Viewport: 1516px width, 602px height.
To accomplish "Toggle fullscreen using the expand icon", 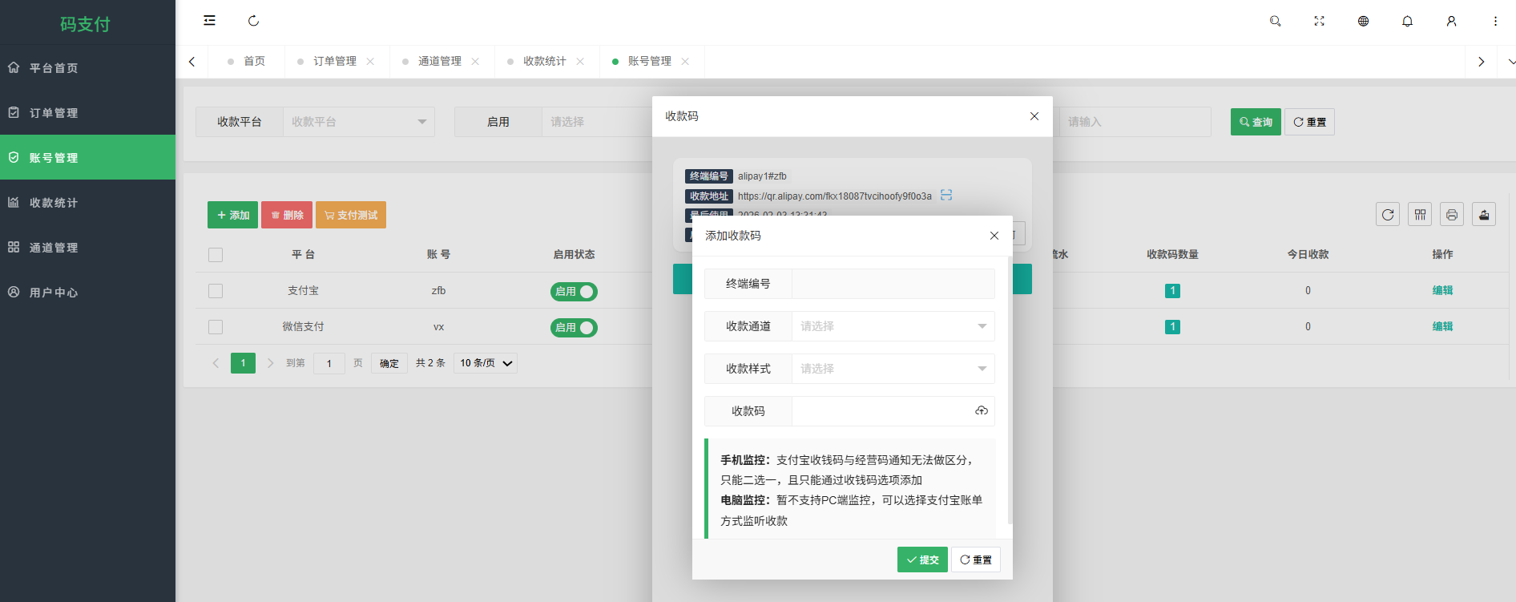I will pos(1319,21).
